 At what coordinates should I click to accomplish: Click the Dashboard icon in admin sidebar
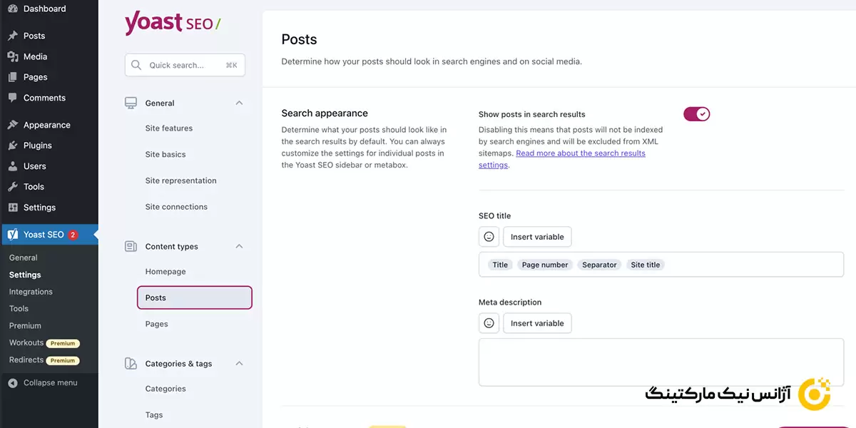(x=13, y=9)
